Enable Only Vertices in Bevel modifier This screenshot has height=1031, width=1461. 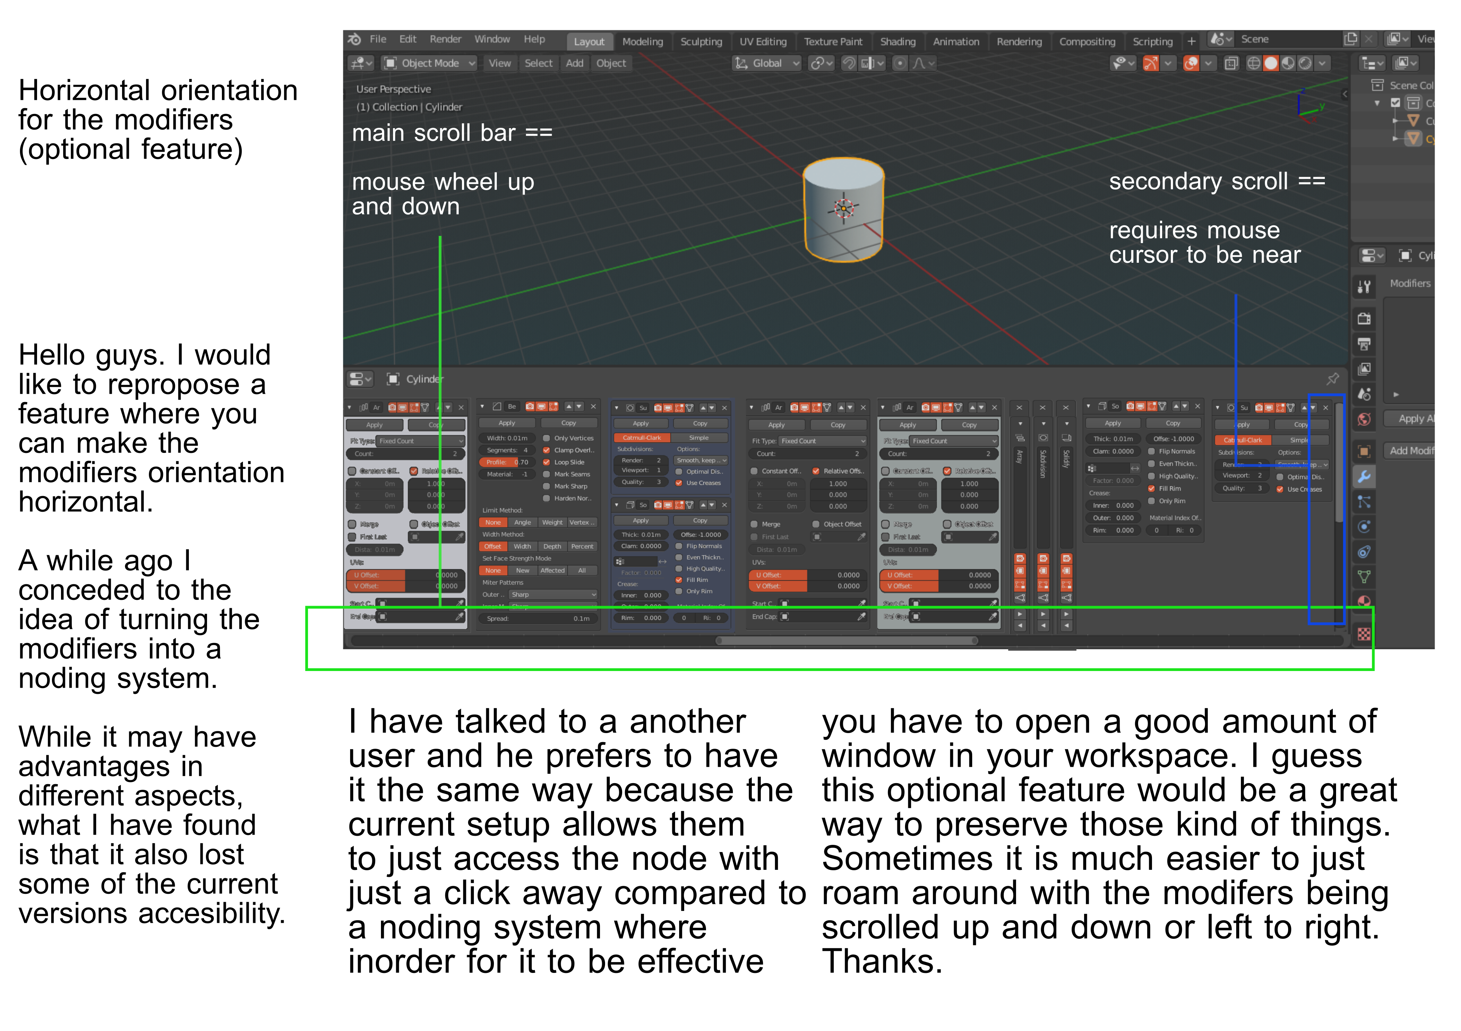(x=547, y=438)
